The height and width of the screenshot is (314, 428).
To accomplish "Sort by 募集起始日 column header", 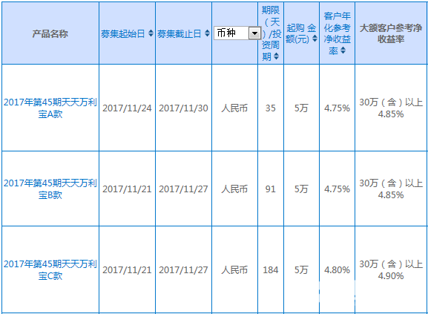I will (x=123, y=34).
